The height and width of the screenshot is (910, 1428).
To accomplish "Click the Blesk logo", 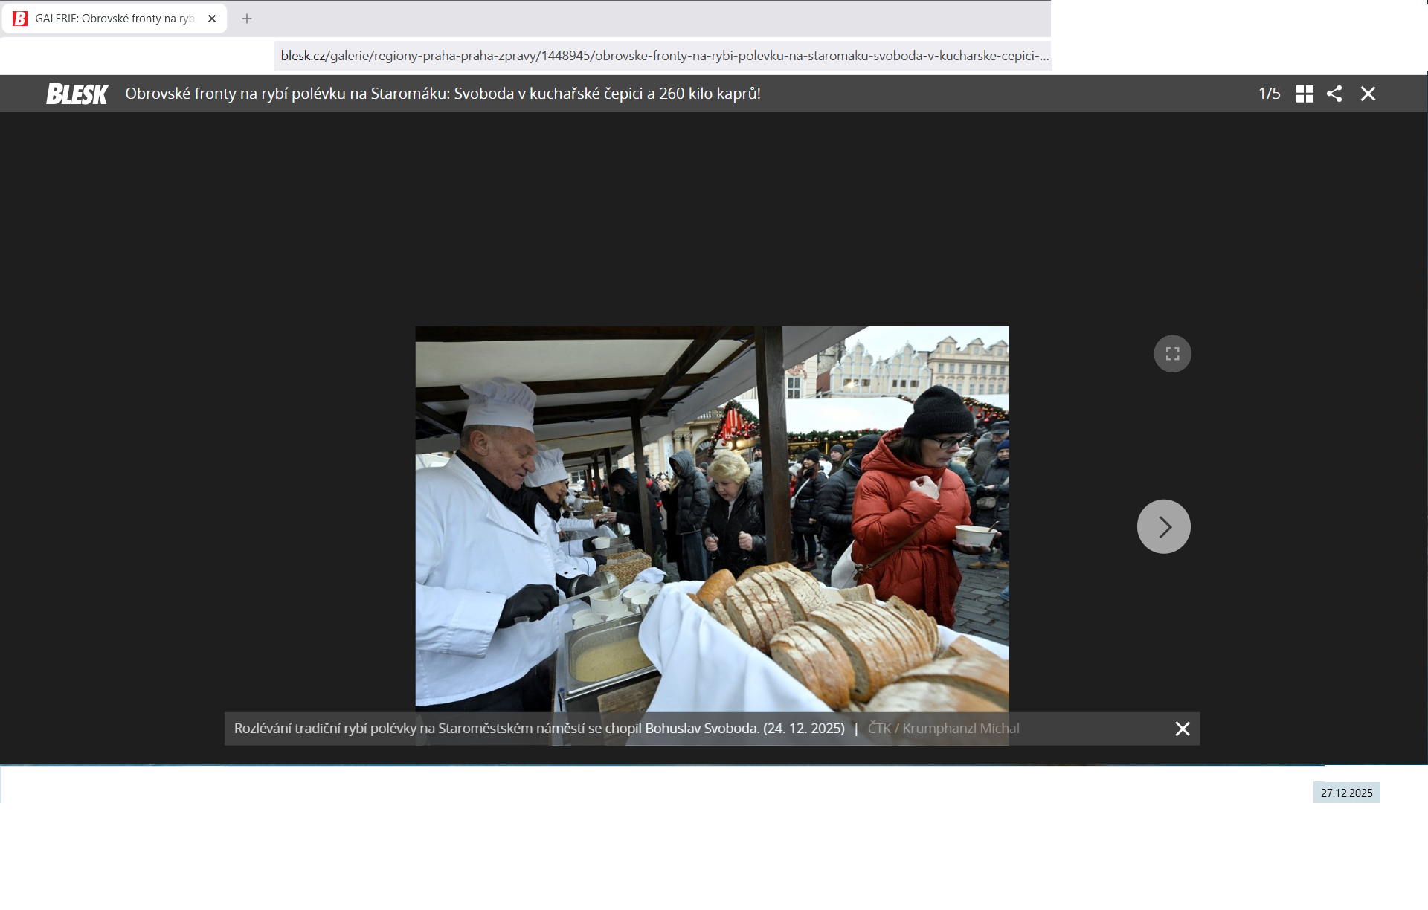I will coord(77,94).
